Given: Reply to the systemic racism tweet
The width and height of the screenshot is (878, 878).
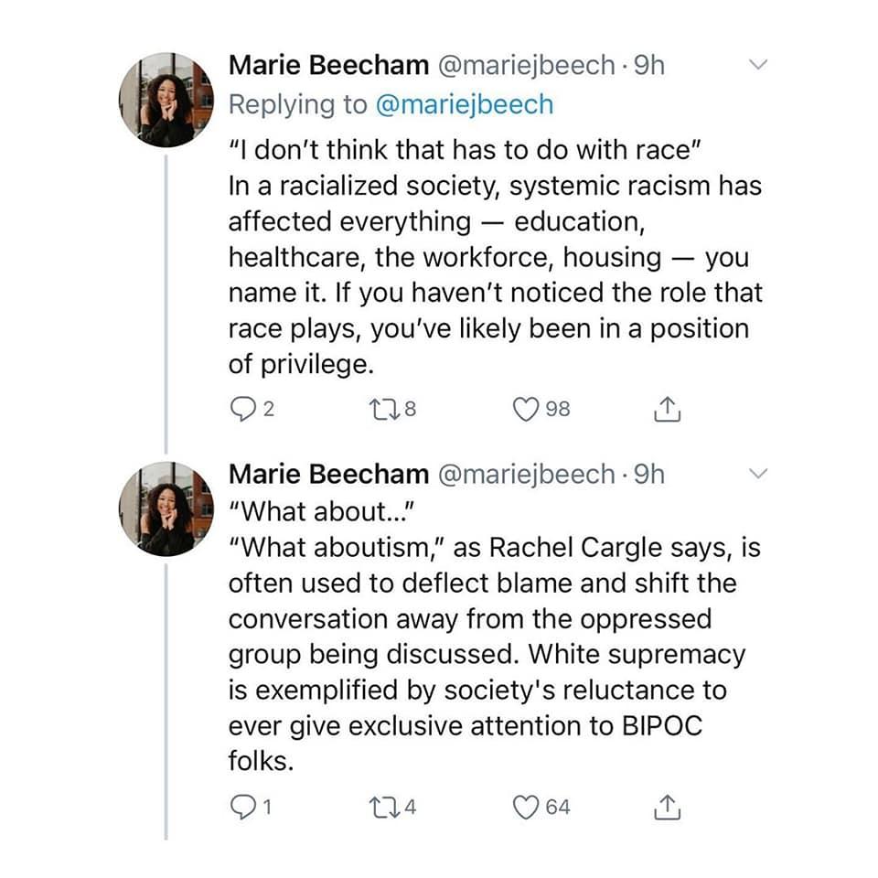Looking at the screenshot, I should point(241,409).
